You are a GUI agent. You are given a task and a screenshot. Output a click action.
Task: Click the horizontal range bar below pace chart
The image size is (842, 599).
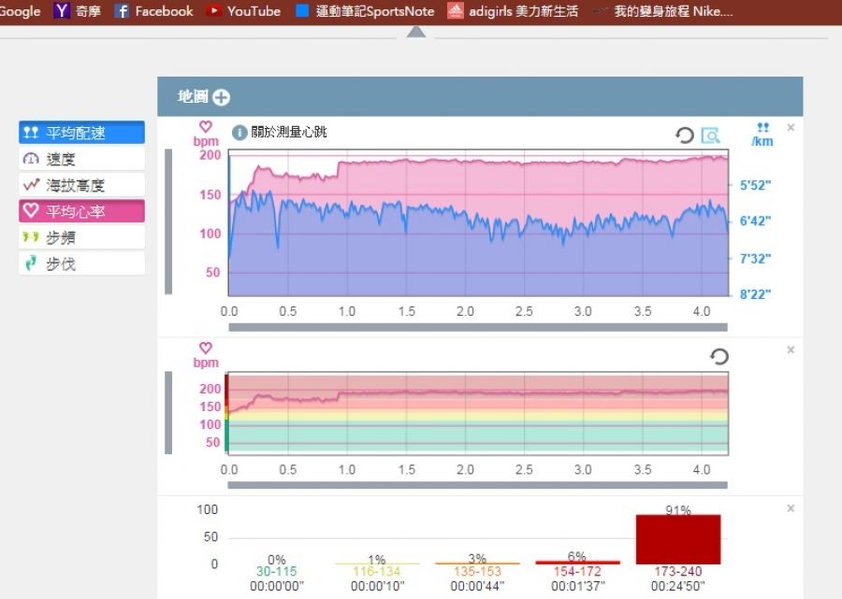tap(477, 328)
